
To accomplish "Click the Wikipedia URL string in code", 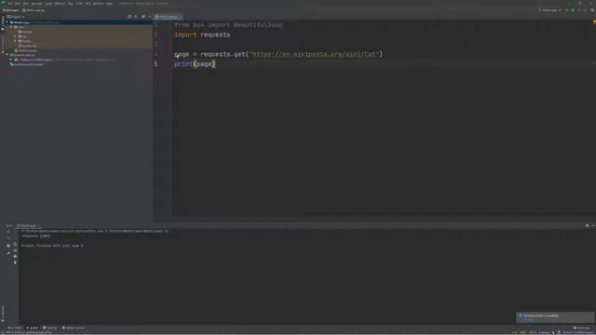I will tap(315, 54).
